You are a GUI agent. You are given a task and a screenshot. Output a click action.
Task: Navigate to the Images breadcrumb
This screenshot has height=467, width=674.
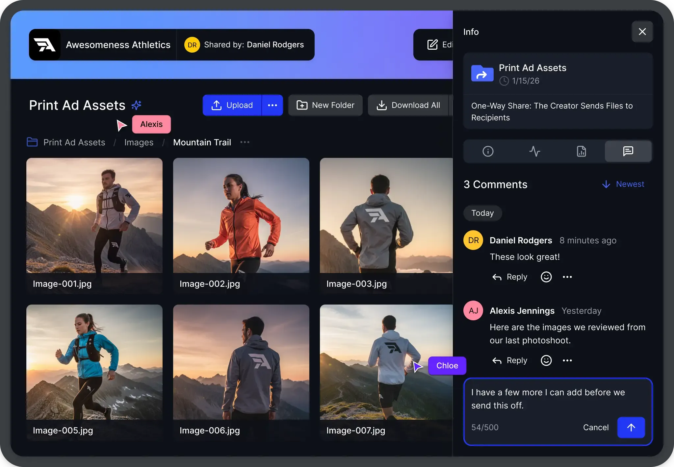(x=139, y=142)
